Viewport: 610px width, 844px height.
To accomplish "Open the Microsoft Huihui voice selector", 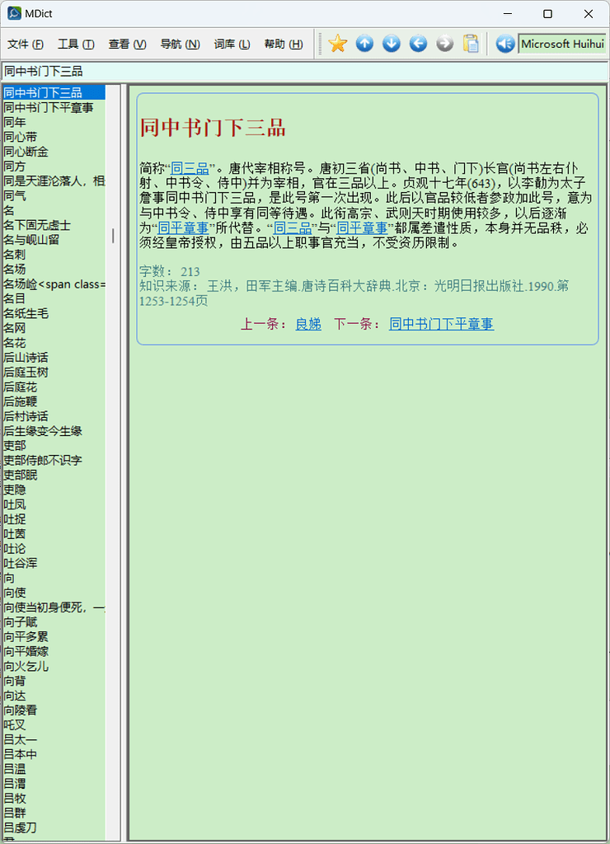I will coord(562,44).
